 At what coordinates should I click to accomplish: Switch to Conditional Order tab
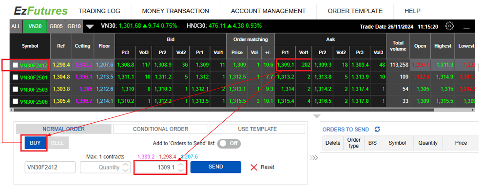(160, 129)
